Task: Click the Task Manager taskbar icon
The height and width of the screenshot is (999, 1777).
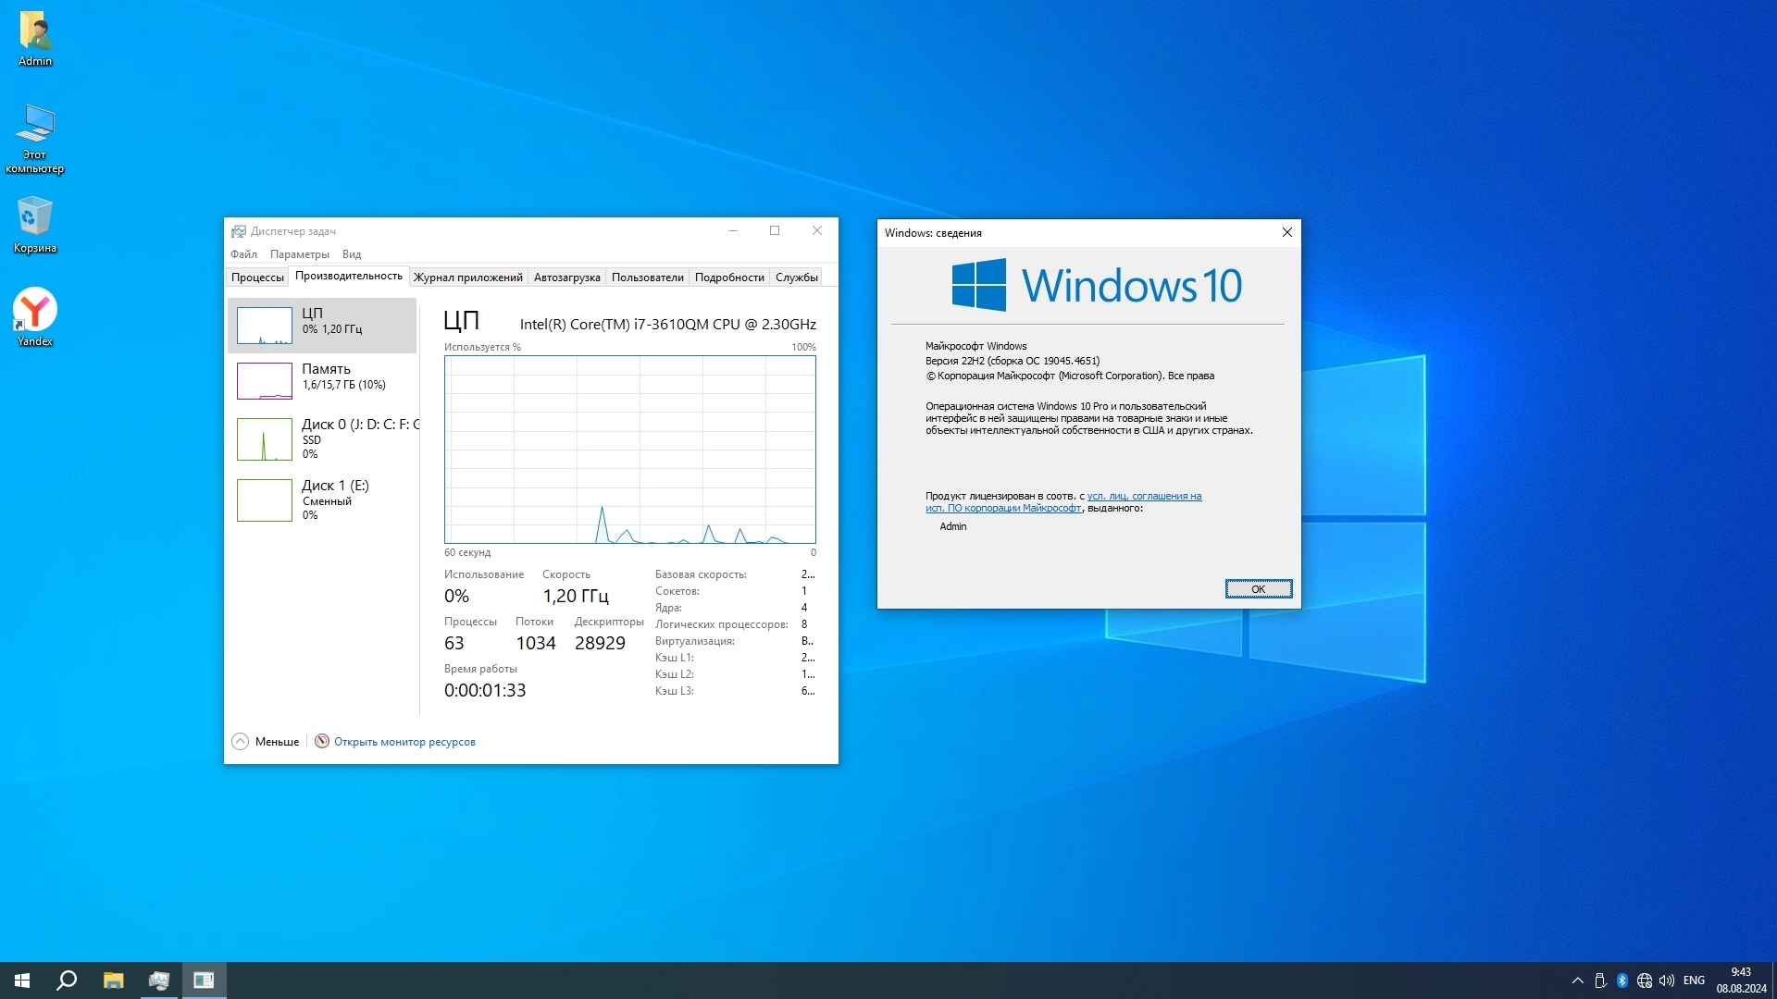Action: tap(158, 980)
